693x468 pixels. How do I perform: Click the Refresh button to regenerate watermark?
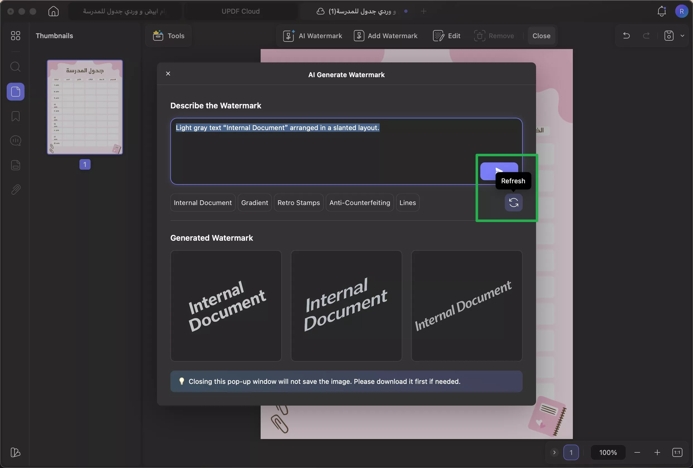(x=514, y=203)
